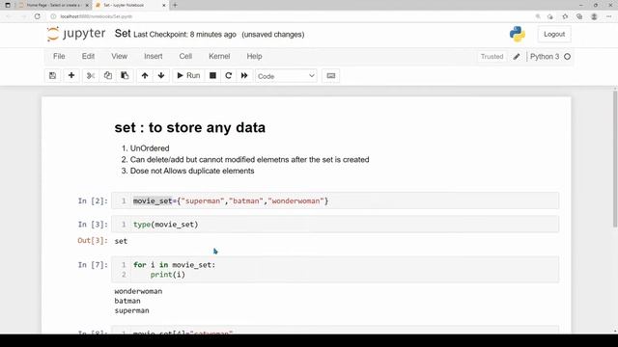
Task: Save and checkpoint the notebook
Action: coord(52,75)
